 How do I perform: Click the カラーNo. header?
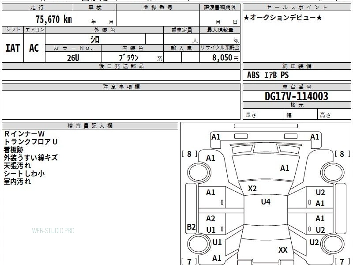[x=73, y=48]
